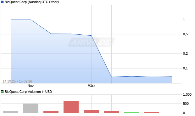
Task: Click the Nov. axis label
Action: (31, 86)
